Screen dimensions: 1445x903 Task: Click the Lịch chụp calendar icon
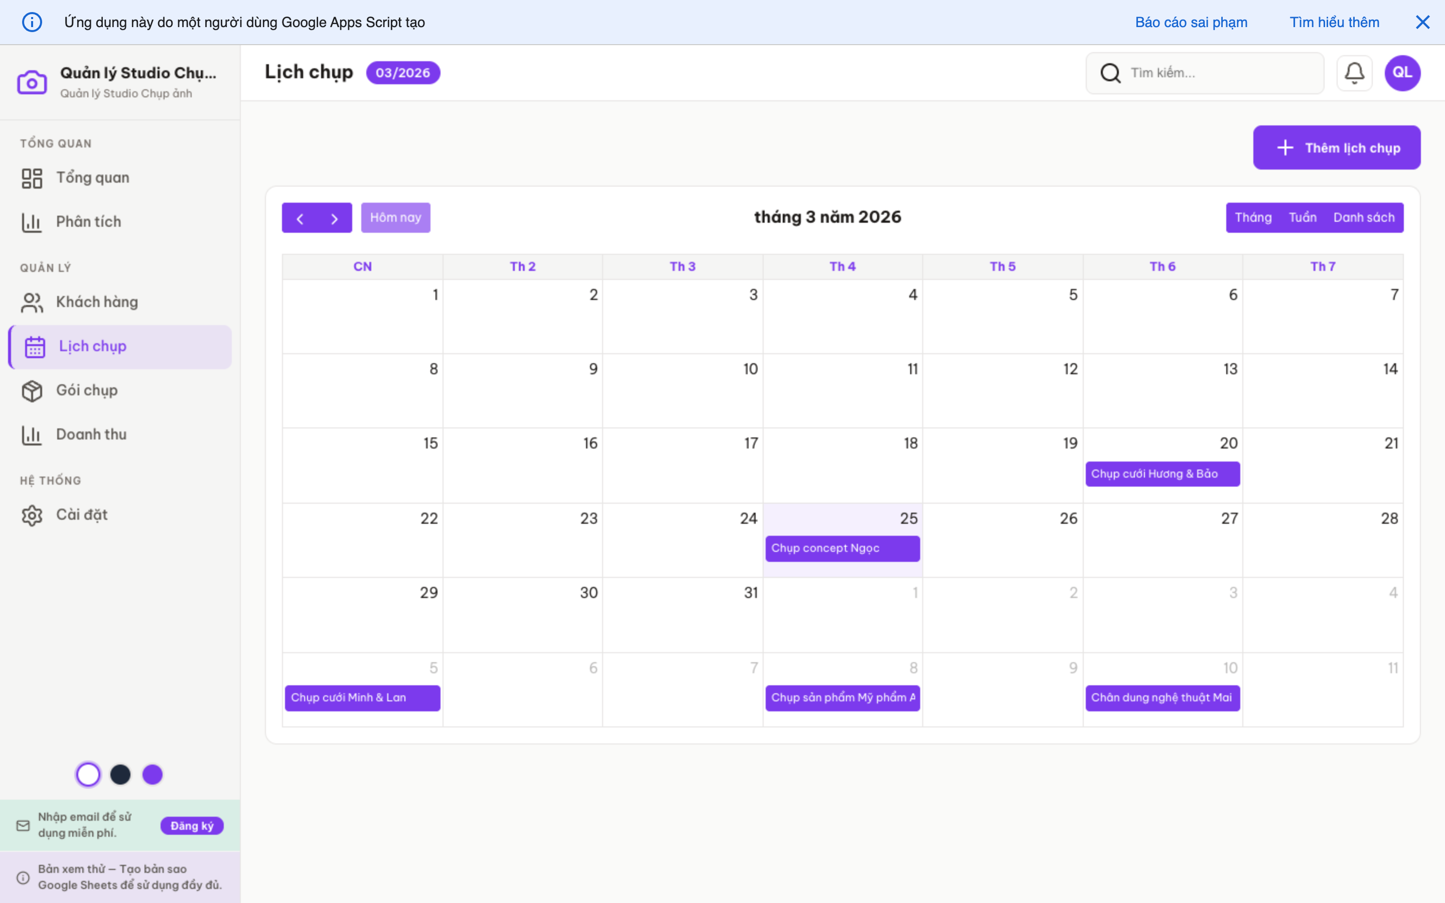tap(34, 346)
